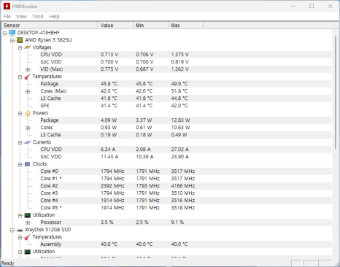Select the L3 Cache power row

tap(186, 135)
